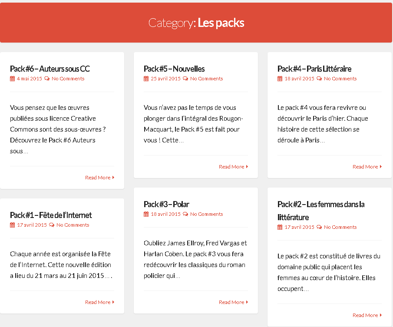
Task: Click Read More arrow on Pack #4 card
Action: (x=381, y=167)
